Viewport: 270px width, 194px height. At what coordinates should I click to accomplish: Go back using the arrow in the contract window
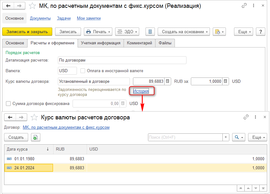coord(8,6)
